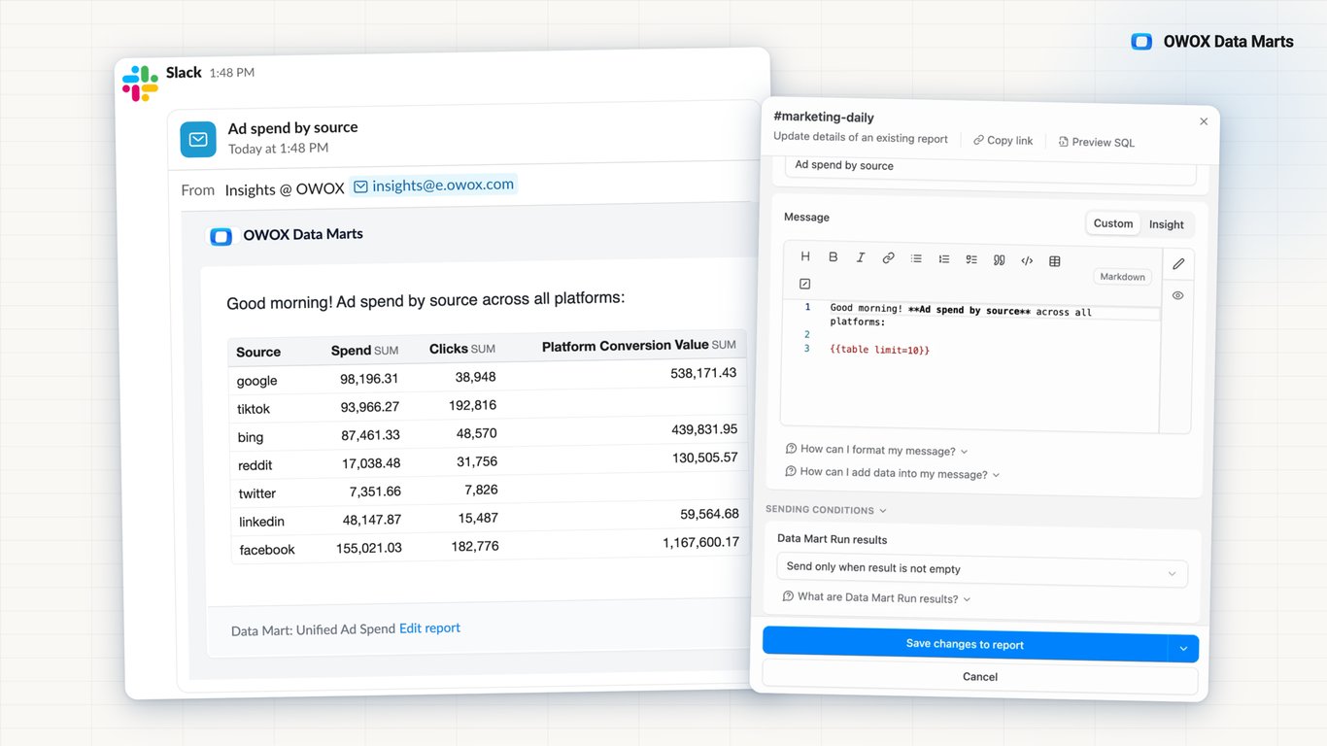Click the slashed-square icon below heading tool
This screenshot has height=746, width=1327.
pyautogui.click(x=804, y=284)
